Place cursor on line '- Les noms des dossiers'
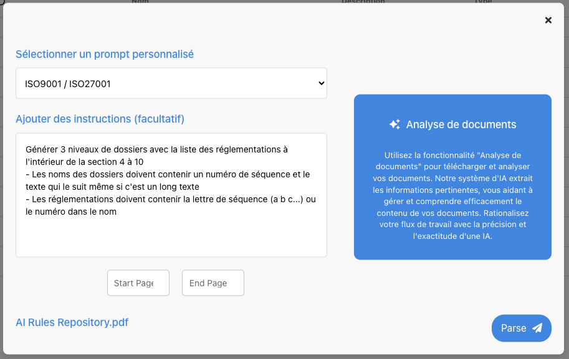The width and height of the screenshot is (569, 359). [x=167, y=174]
